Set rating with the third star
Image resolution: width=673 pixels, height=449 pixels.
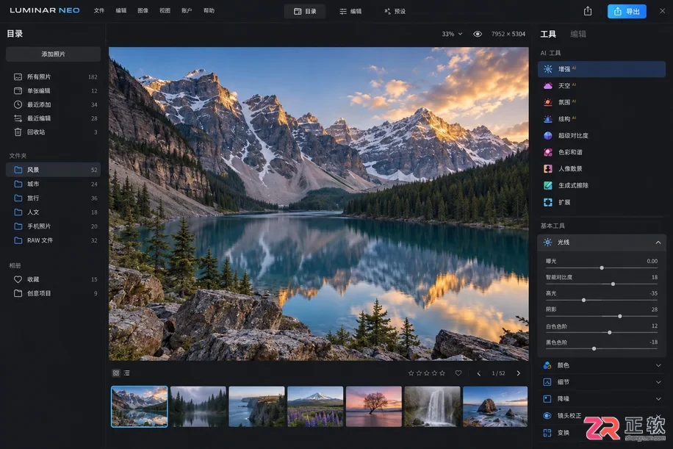pos(427,373)
